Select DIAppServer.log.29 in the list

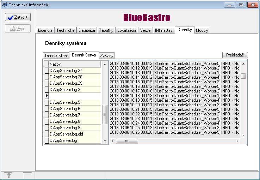(75, 83)
